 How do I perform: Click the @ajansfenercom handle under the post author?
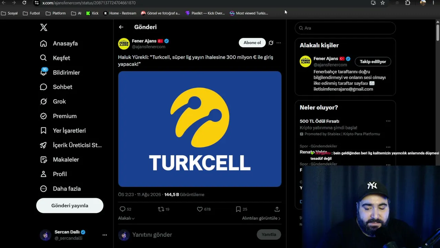[x=148, y=47]
